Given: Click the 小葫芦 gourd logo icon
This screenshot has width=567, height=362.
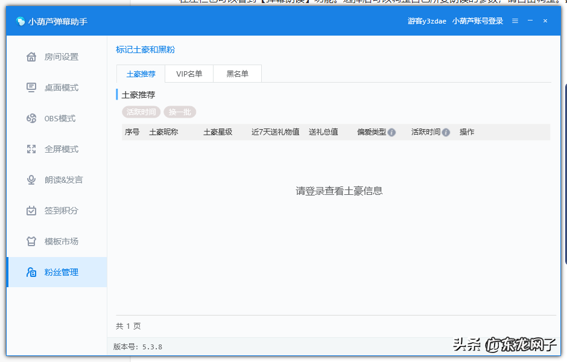Looking at the screenshot, I should point(19,21).
